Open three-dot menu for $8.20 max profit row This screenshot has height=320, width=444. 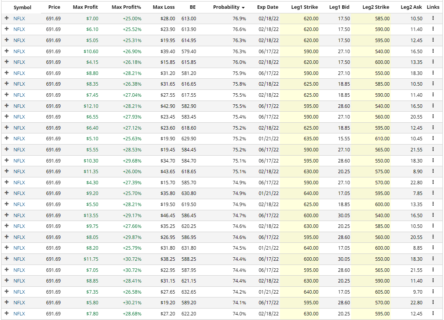coord(433,247)
